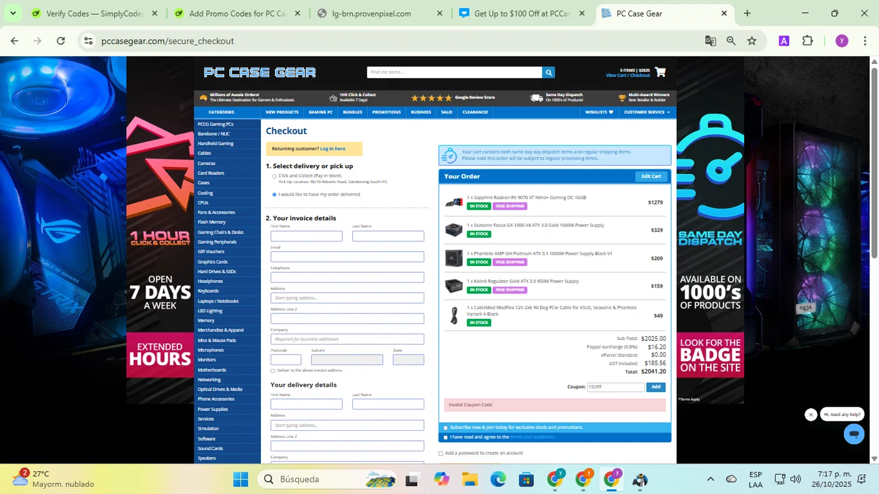Open Microsoft Store from taskbar
Image resolution: width=879 pixels, height=494 pixels.
click(526, 479)
